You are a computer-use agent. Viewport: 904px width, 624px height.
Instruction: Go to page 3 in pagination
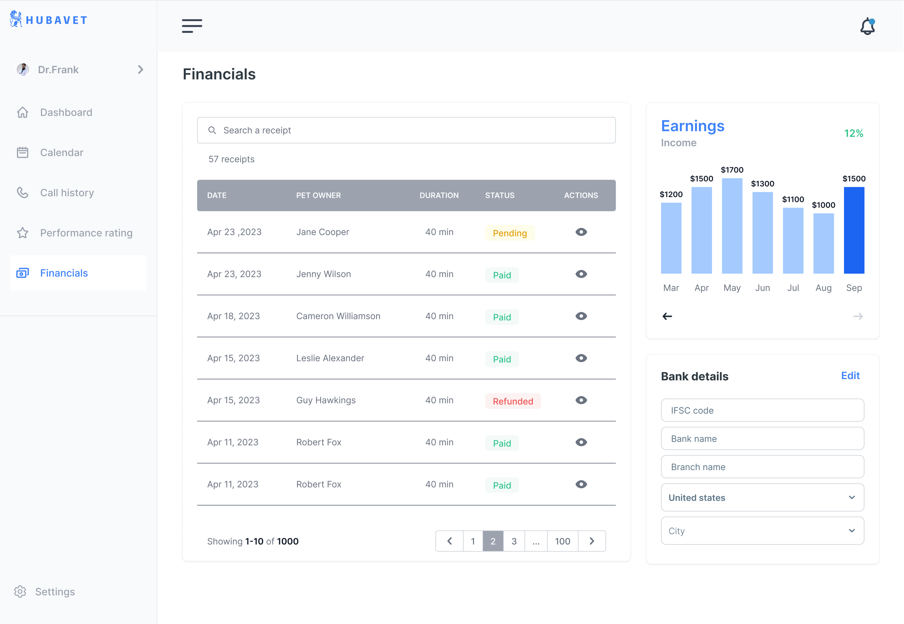point(514,541)
